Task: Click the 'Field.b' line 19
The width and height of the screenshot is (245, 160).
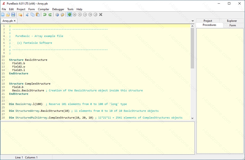Action: (x=18, y=87)
